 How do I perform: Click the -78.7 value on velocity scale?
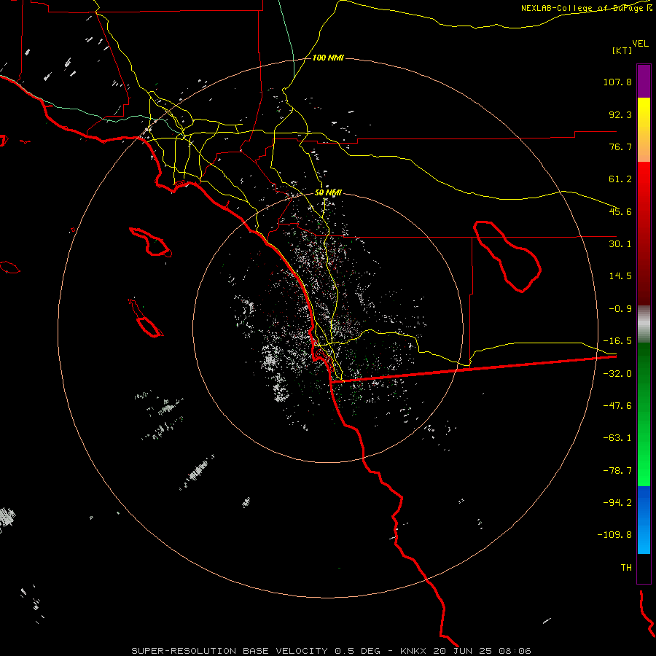[617, 471]
